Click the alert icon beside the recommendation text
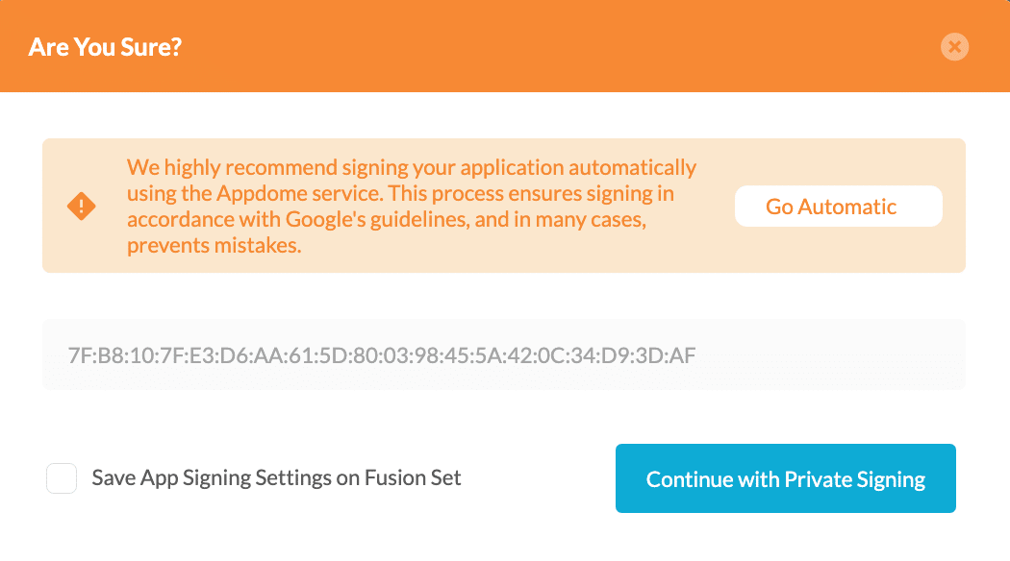The height and width of the screenshot is (561, 1010). [x=82, y=206]
